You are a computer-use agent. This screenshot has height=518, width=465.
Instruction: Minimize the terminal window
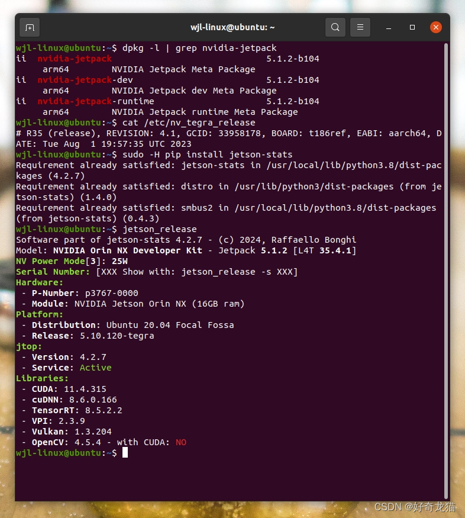click(389, 27)
